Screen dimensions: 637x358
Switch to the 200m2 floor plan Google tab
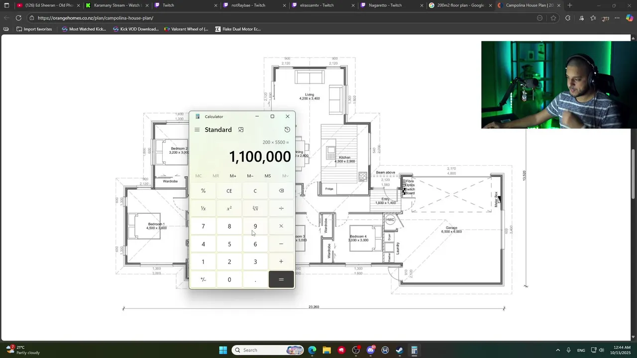pyautogui.click(x=460, y=5)
